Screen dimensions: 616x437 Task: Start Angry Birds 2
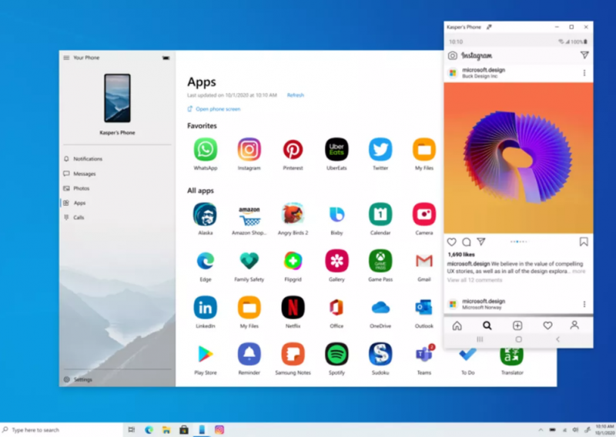coord(293,214)
